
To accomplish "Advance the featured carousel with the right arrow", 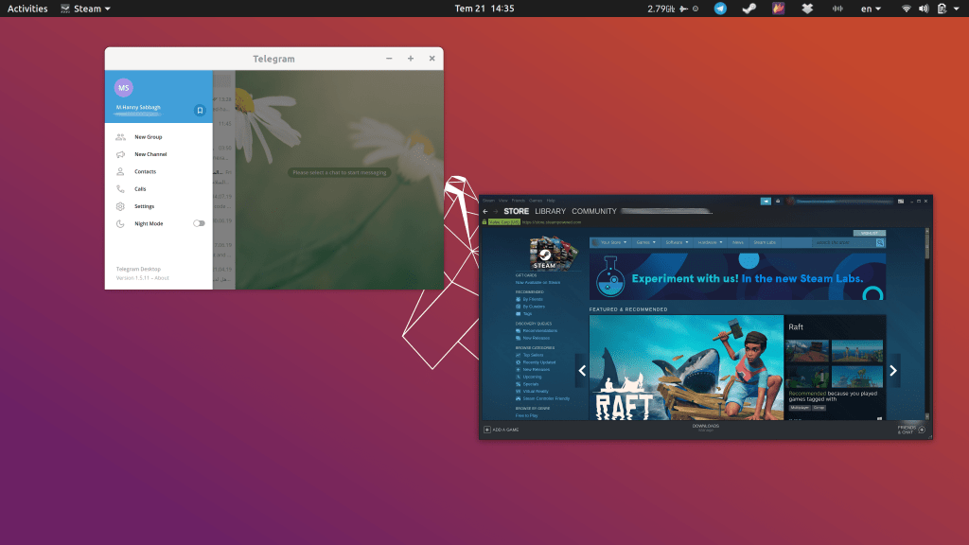I will pos(891,371).
